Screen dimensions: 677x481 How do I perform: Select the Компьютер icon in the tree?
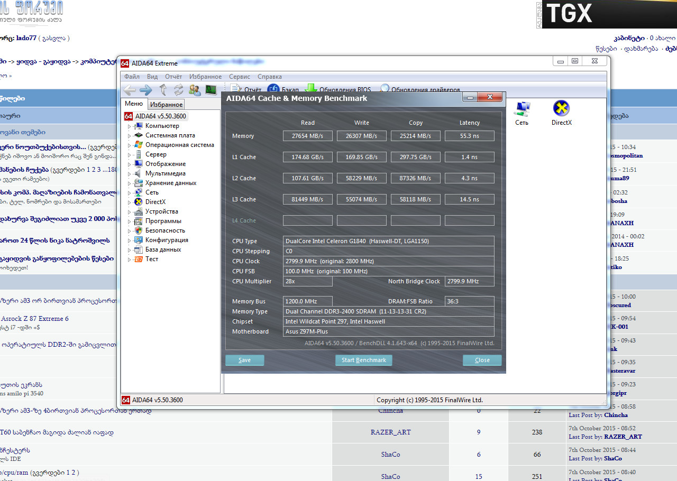coord(139,126)
